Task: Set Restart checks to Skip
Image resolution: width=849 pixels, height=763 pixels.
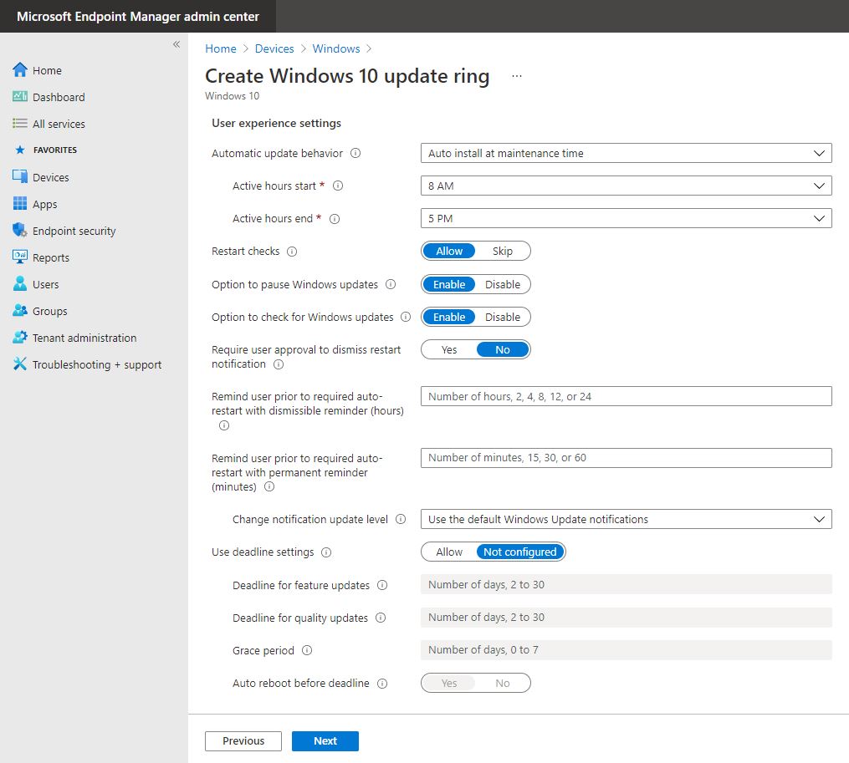Action: click(503, 251)
